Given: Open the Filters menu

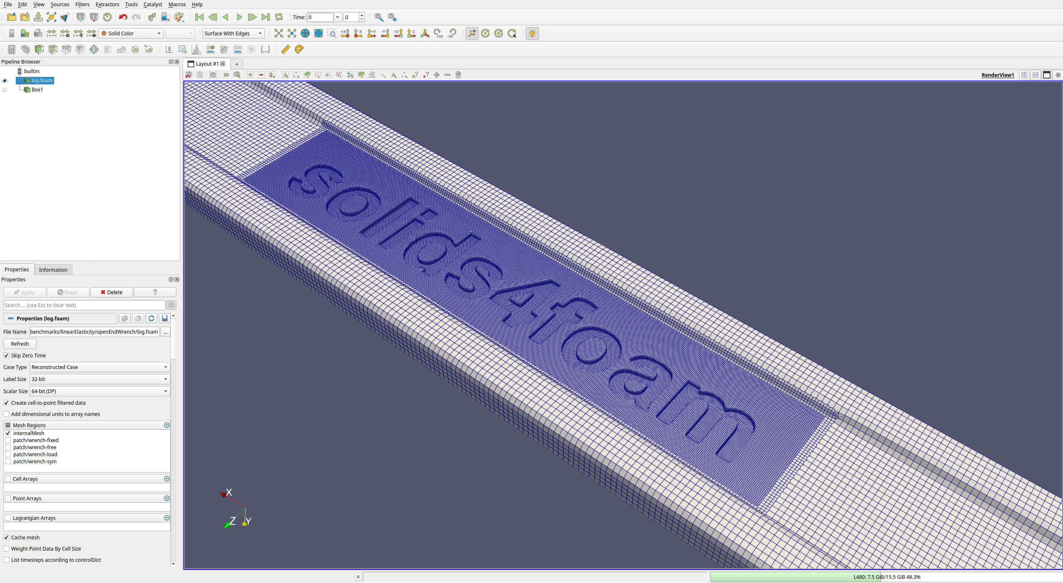Looking at the screenshot, I should (x=82, y=4).
